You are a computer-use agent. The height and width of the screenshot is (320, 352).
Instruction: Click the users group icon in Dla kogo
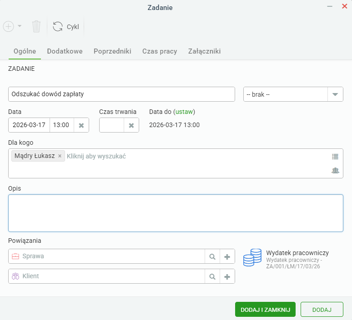(335, 171)
